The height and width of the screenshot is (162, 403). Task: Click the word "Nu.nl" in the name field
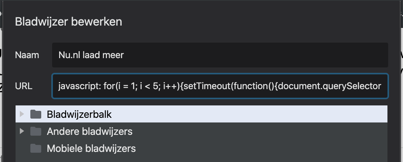click(69, 55)
